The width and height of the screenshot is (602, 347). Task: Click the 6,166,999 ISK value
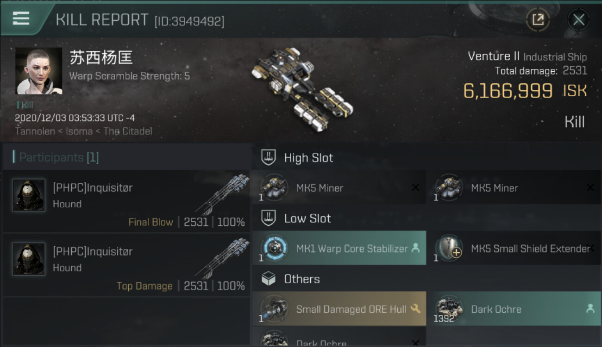(x=525, y=91)
